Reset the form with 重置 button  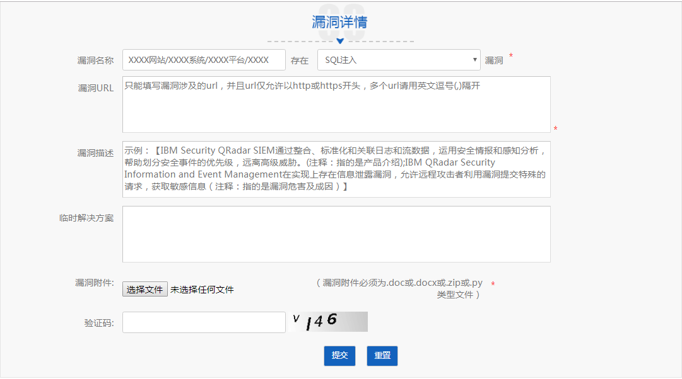click(x=382, y=356)
